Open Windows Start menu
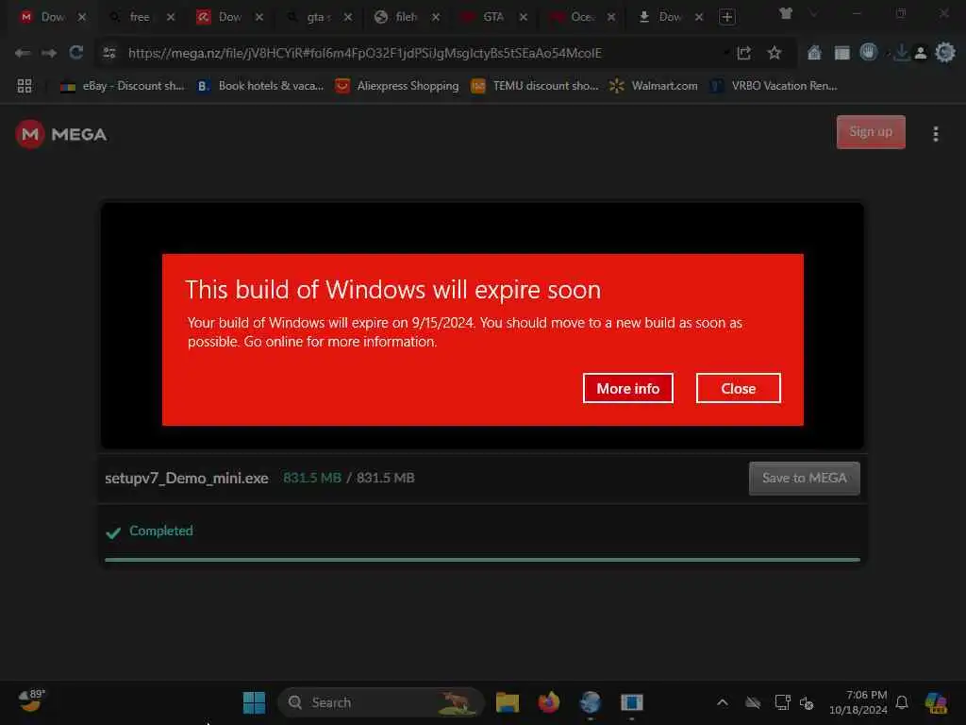Screen dimensions: 966x725 pos(254,702)
